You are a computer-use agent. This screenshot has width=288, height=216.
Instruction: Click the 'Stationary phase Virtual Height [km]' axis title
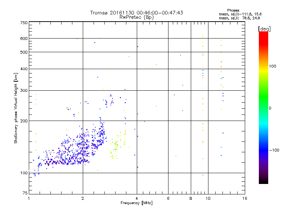[15, 108]
